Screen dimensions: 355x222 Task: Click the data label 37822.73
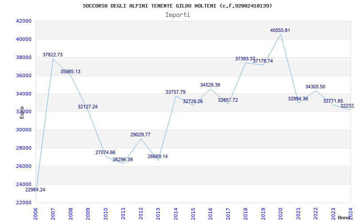pyautogui.click(x=52, y=55)
